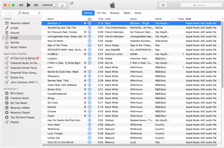224x148 pixels.
Task: Go back with the left chevron
Action: click(7, 13)
